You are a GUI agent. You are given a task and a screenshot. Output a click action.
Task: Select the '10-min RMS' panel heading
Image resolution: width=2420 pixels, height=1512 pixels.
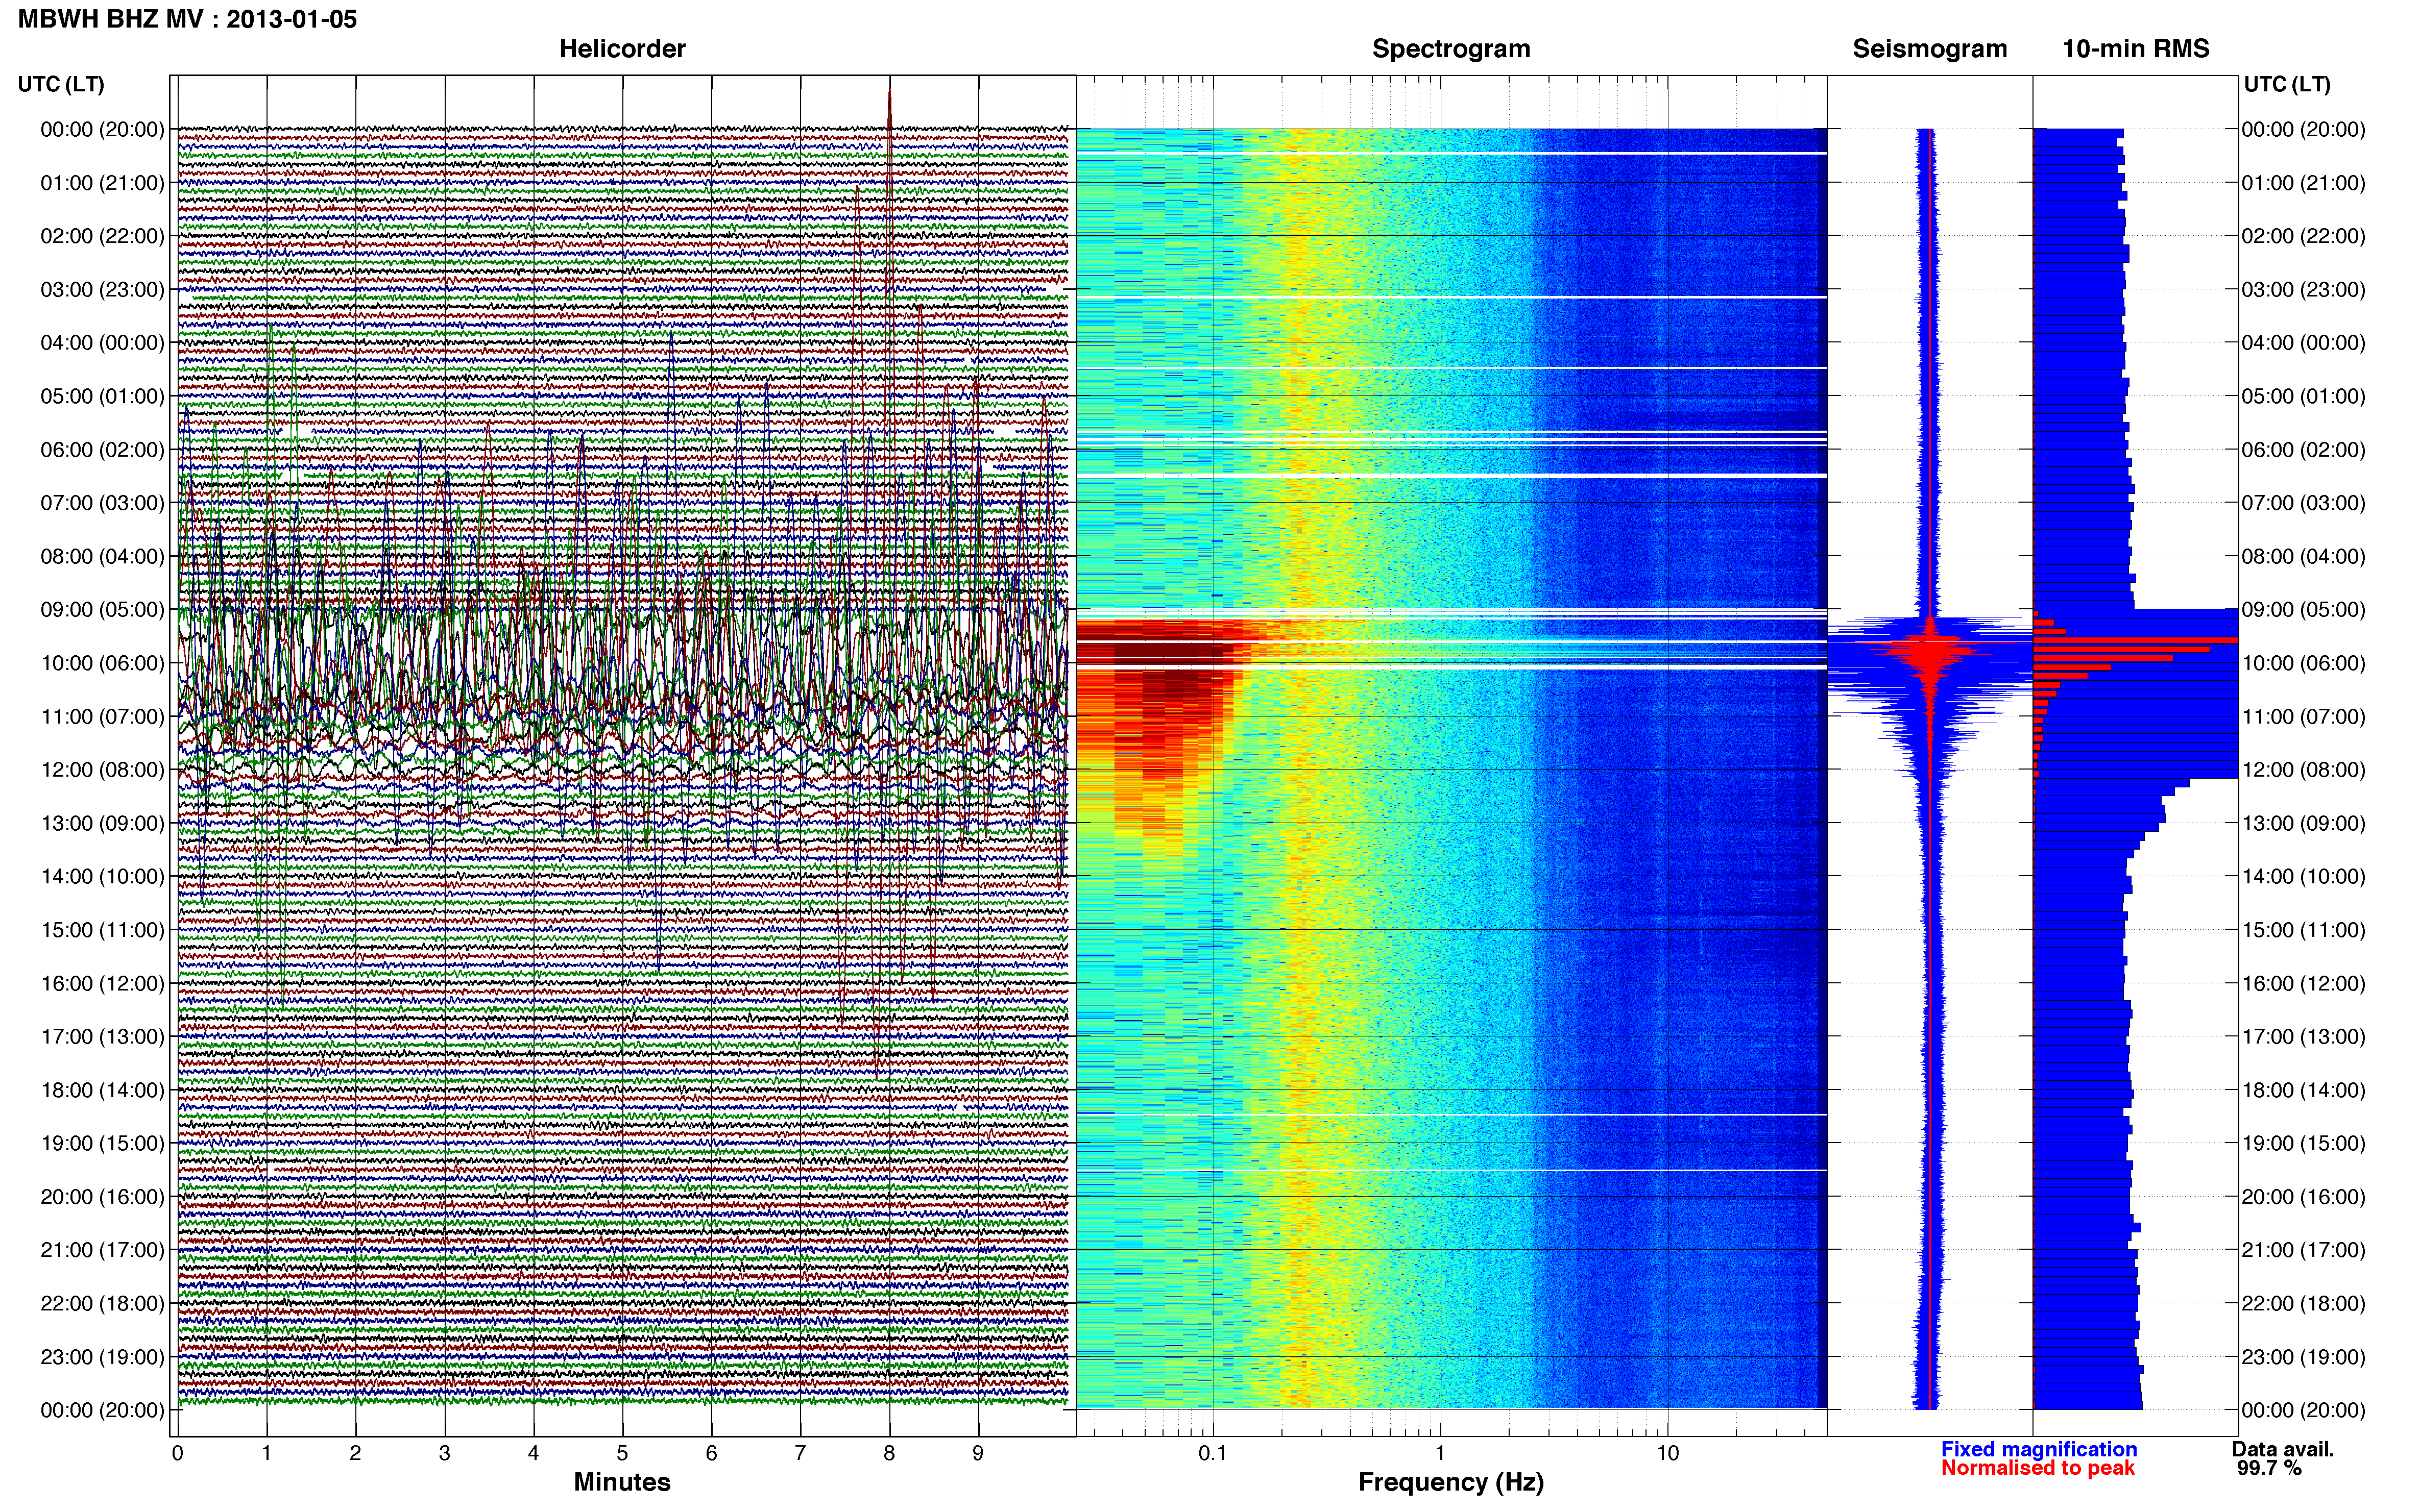[2136, 49]
